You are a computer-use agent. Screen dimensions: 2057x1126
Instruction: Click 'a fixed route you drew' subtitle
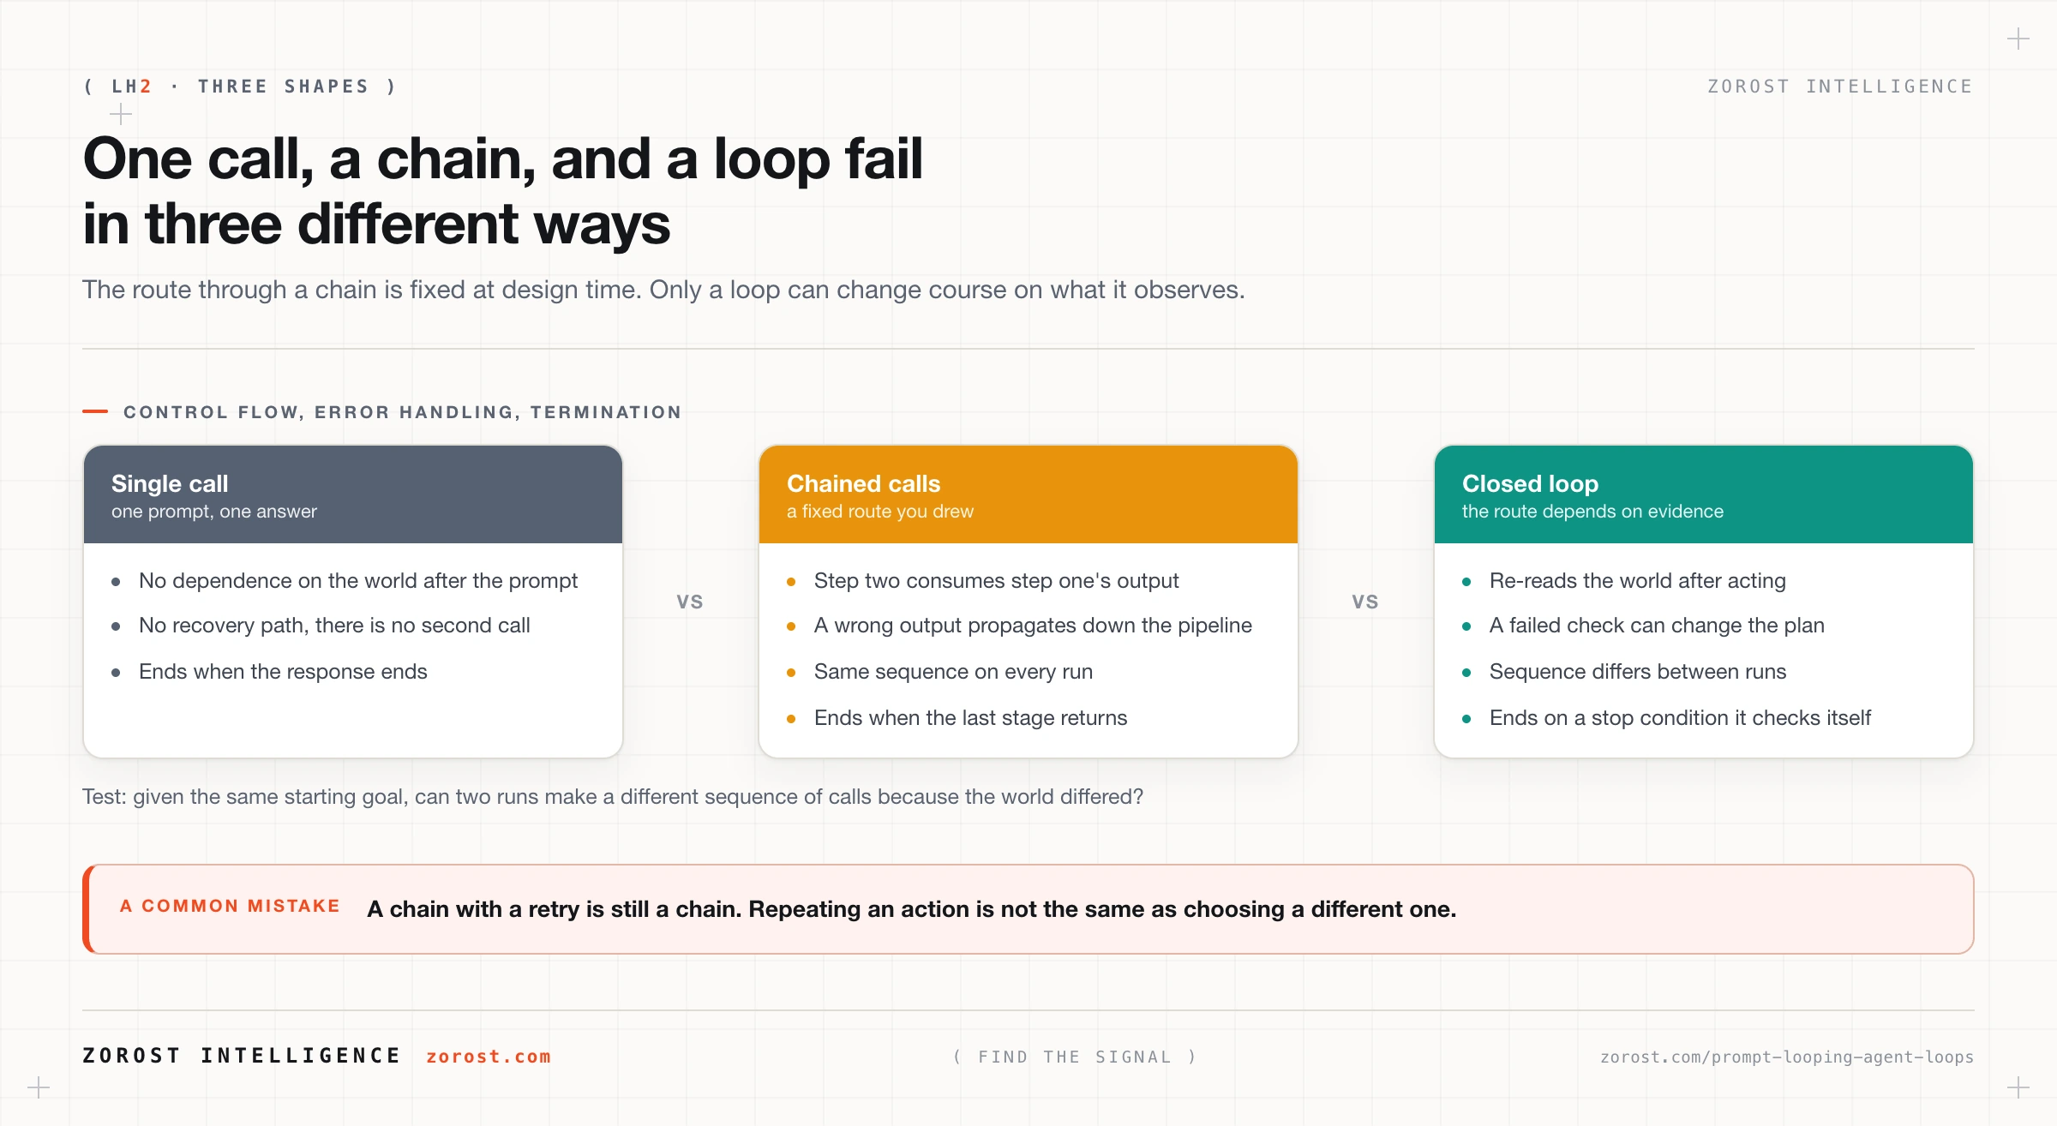pyautogui.click(x=880, y=512)
